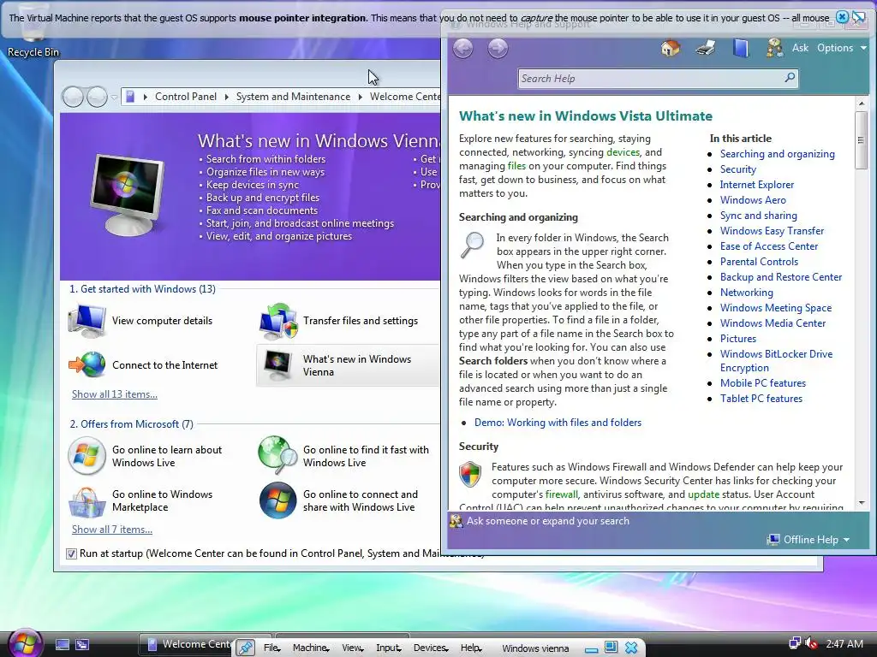
Task: Click the View computer details icon
Action: tap(87, 321)
